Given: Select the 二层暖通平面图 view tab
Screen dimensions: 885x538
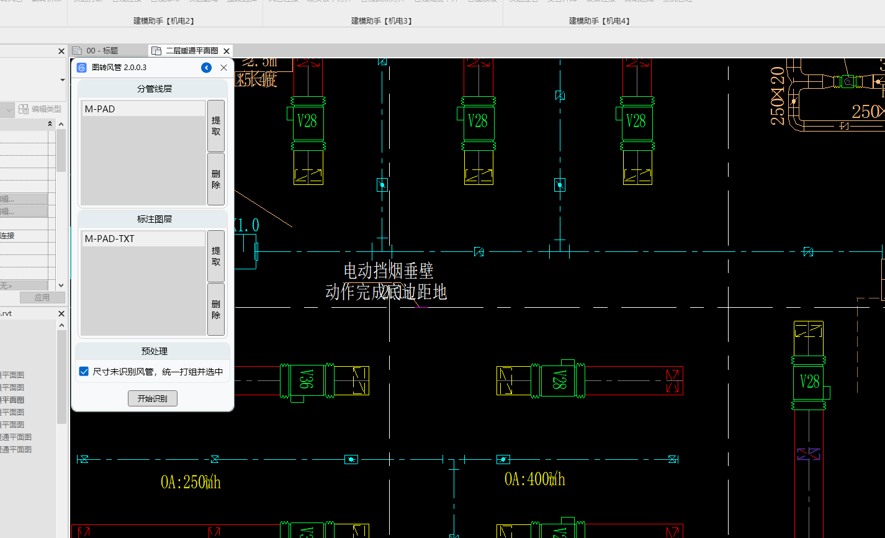Looking at the screenshot, I should click(x=191, y=51).
